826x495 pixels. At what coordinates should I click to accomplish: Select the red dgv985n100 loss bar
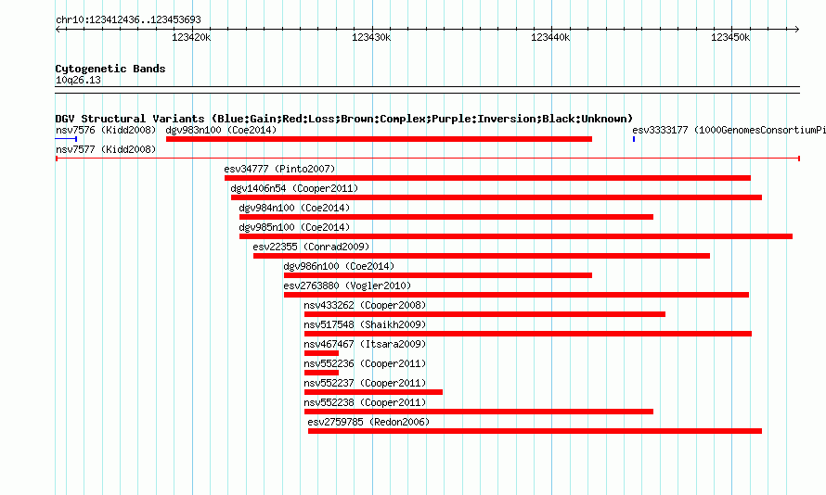click(516, 236)
